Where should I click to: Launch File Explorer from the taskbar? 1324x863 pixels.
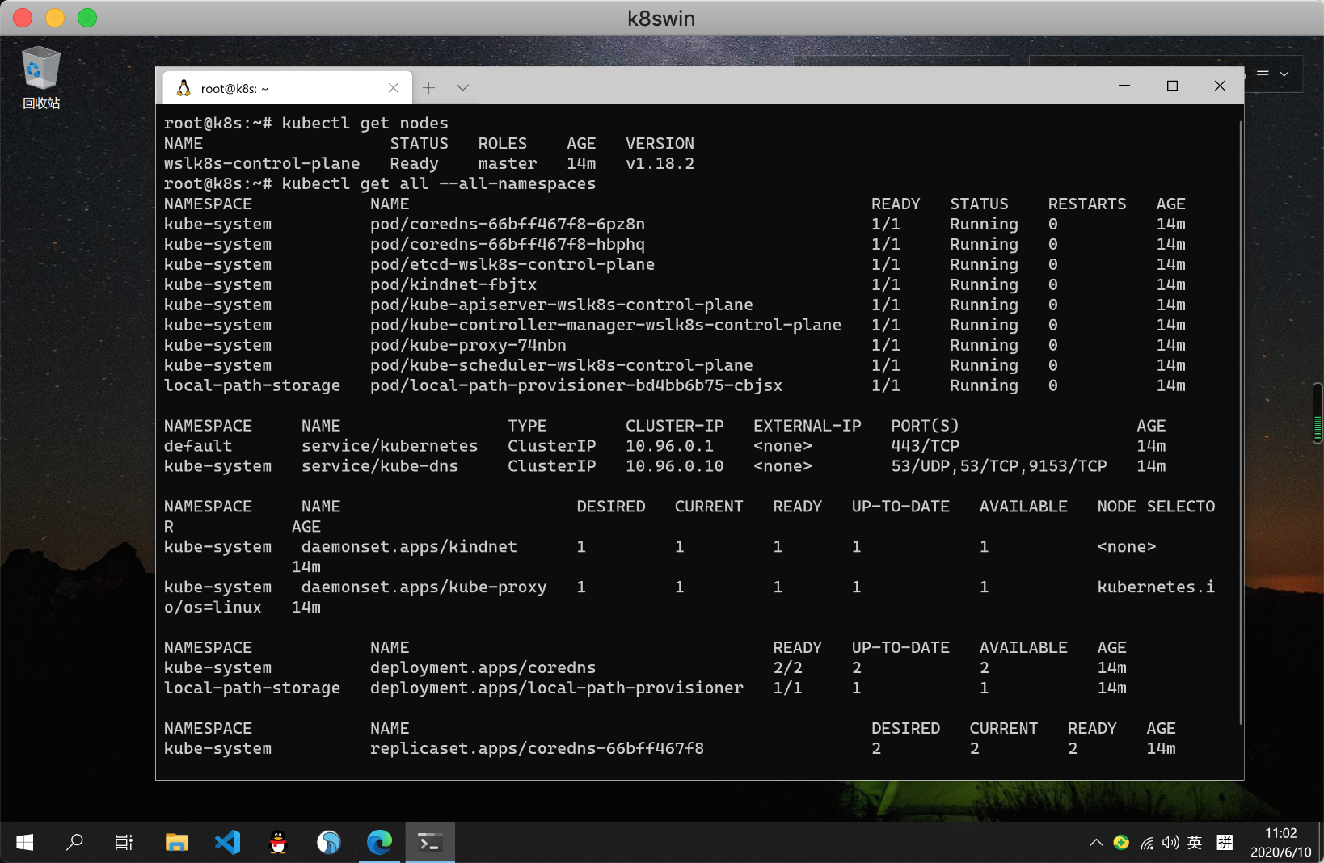(x=176, y=843)
